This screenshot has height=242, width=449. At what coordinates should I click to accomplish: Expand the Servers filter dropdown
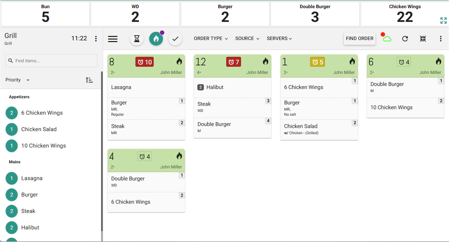coord(279,38)
